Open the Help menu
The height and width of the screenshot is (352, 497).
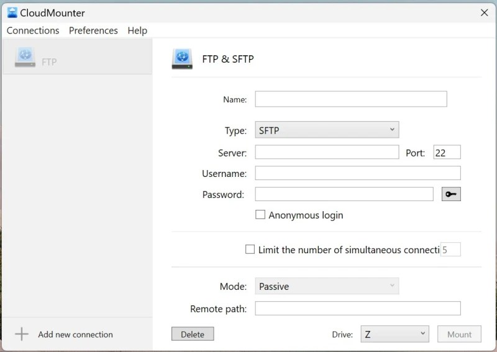137,30
